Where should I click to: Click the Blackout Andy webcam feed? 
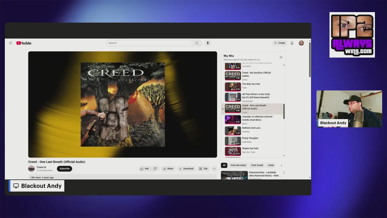(x=349, y=109)
